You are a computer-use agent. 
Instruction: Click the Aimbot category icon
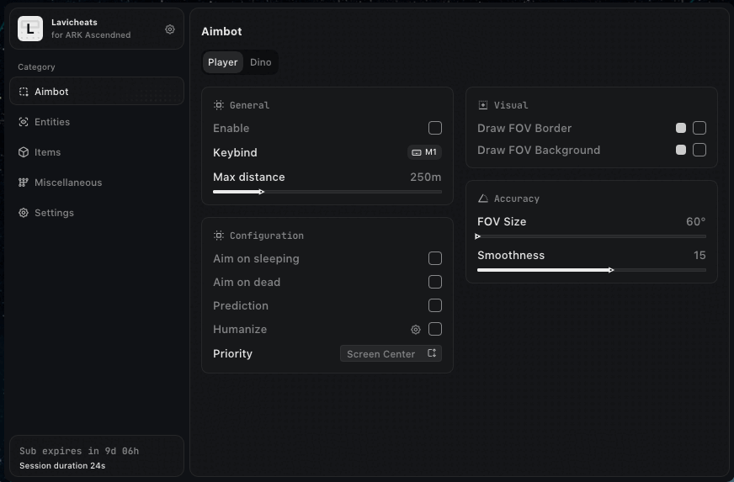24,92
